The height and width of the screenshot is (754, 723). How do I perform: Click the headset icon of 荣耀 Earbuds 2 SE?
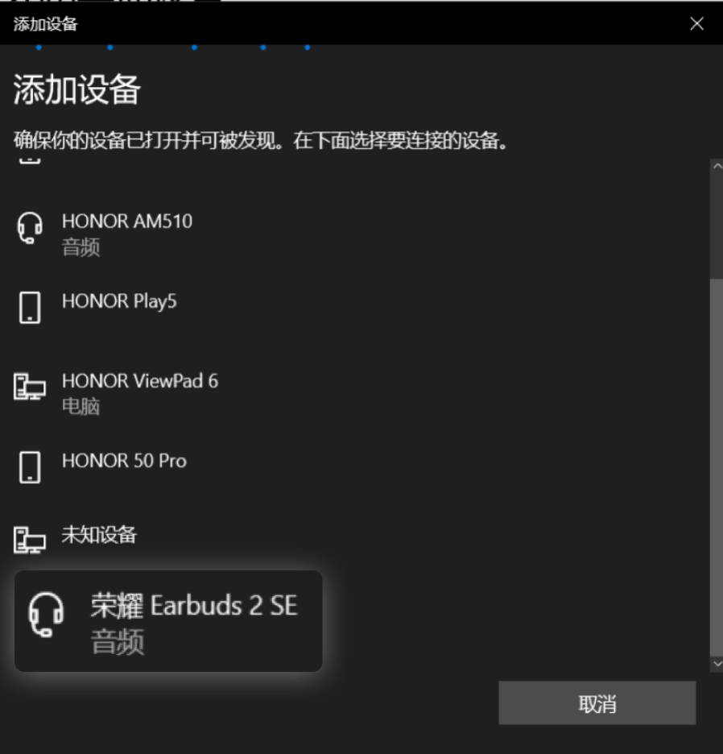[x=46, y=615]
